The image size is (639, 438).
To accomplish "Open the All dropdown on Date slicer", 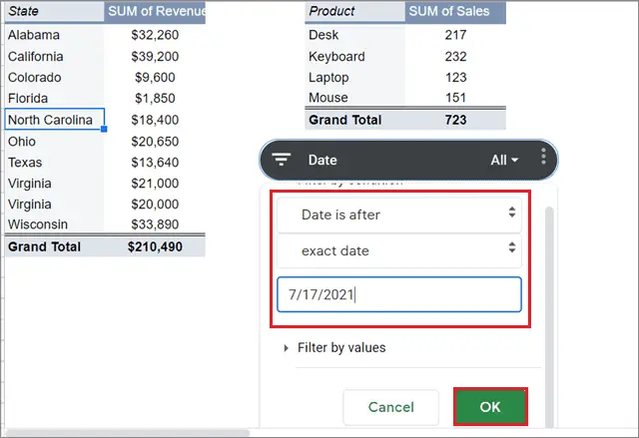I will click(505, 160).
